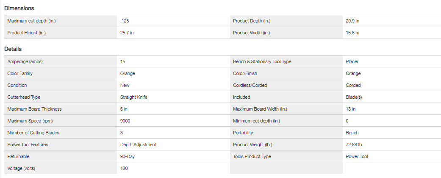Select the Product Depth 20.9 in value
The height and width of the screenshot is (178, 441).
tap(352, 21)
